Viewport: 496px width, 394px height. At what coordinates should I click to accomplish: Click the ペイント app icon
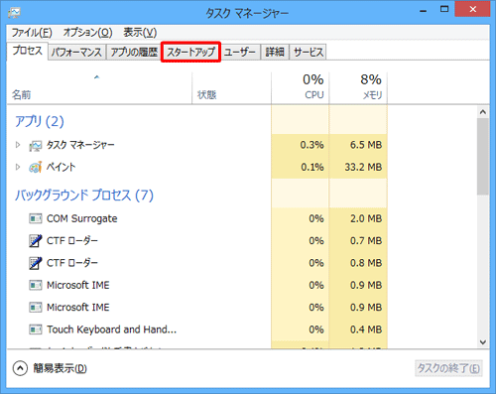click(36, 167)
